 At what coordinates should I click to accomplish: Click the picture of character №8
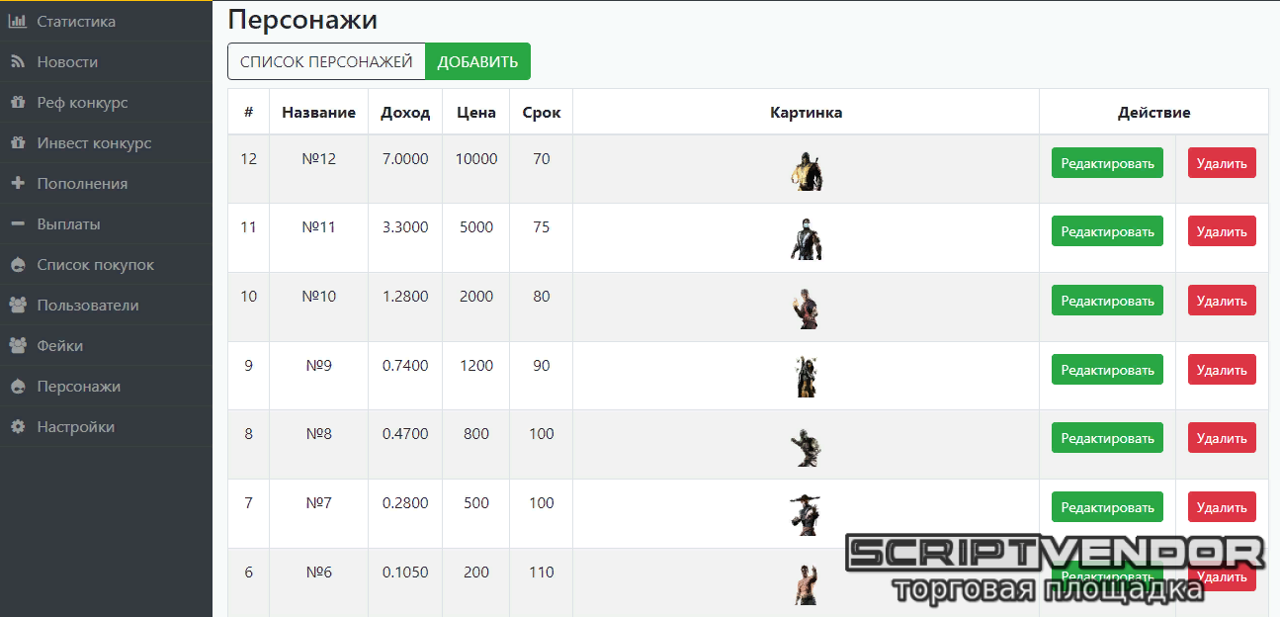(807, 446)
